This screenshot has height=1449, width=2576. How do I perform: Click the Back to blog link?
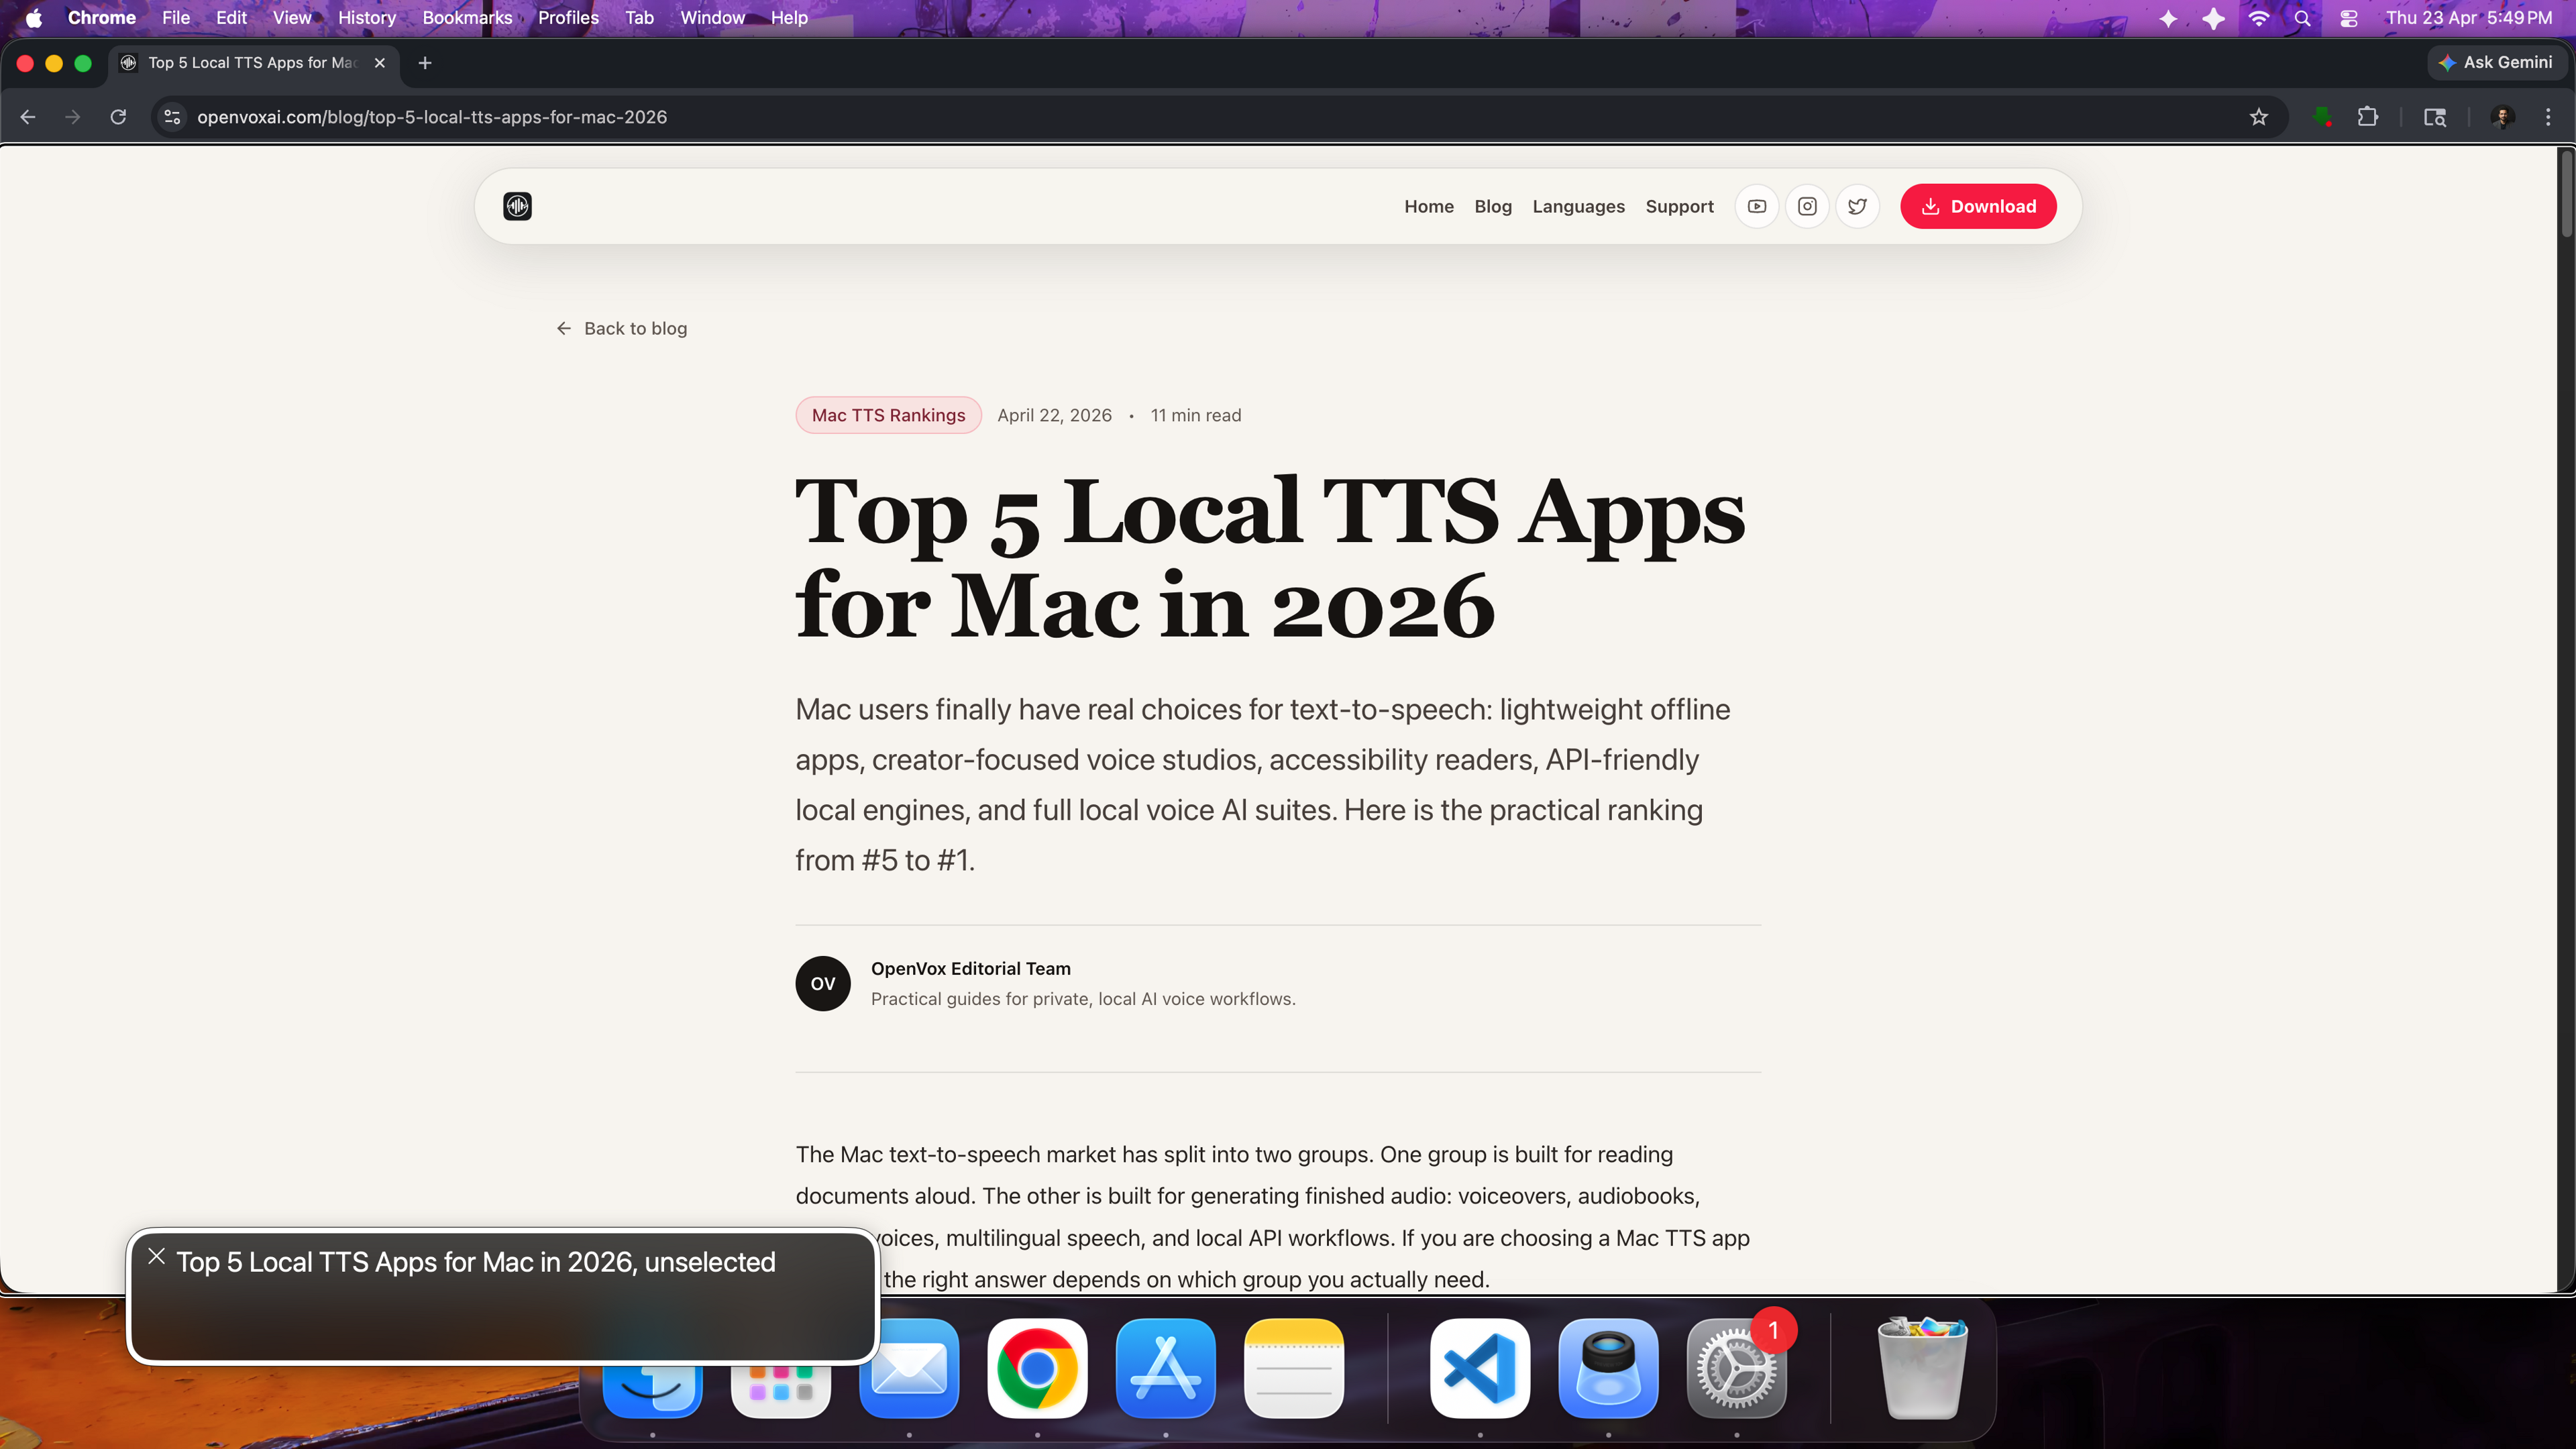click(621, 328)
